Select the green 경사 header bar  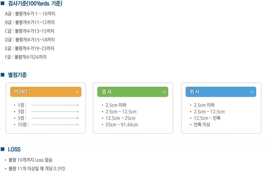click(133, 92)
